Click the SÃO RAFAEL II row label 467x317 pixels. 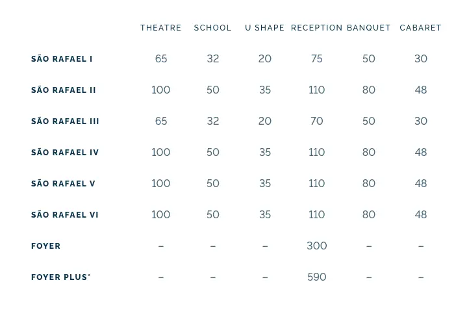[x=64, y=90]
